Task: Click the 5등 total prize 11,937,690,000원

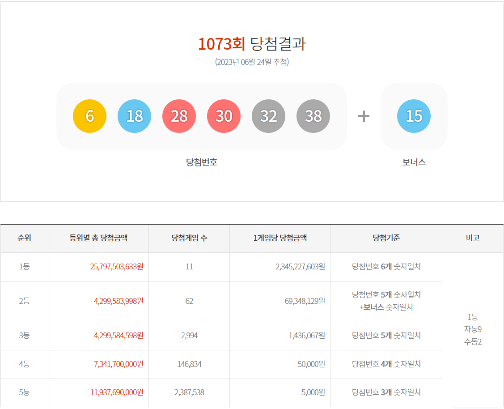Action: 117,392
